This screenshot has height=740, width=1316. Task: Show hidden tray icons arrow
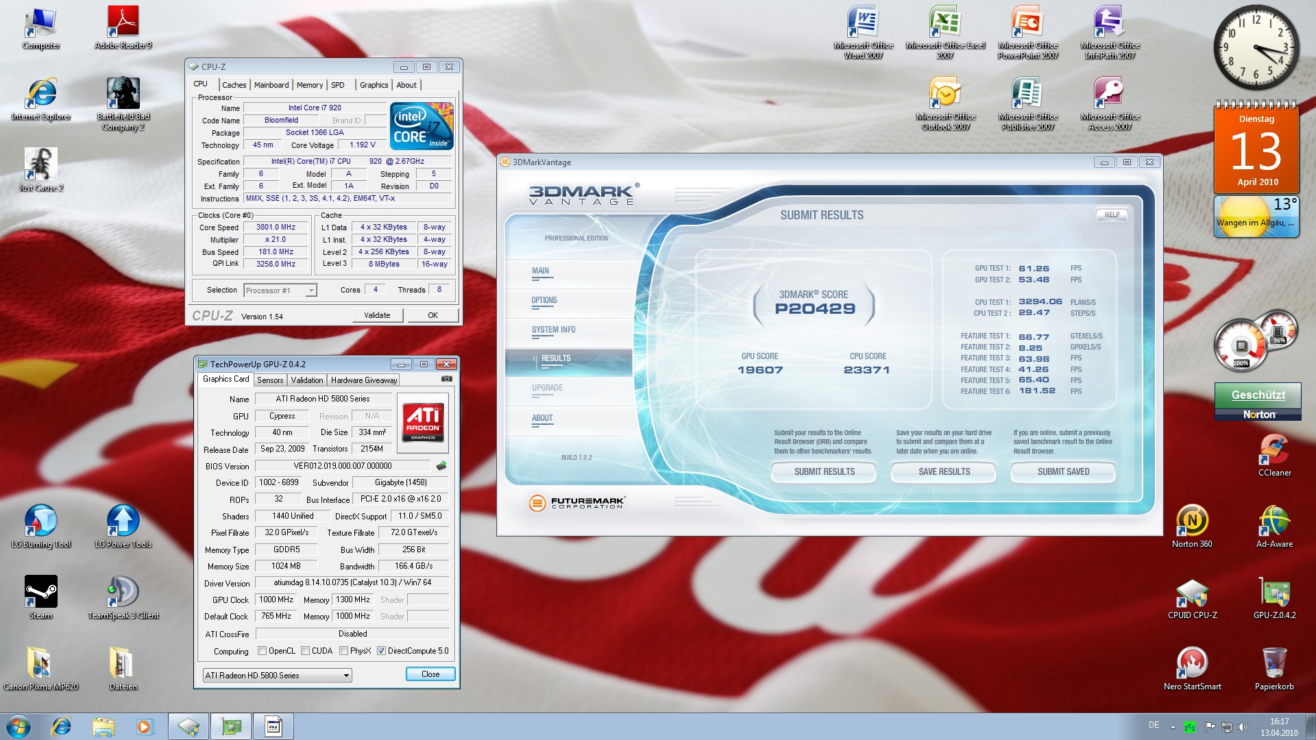pos(1173,727)
